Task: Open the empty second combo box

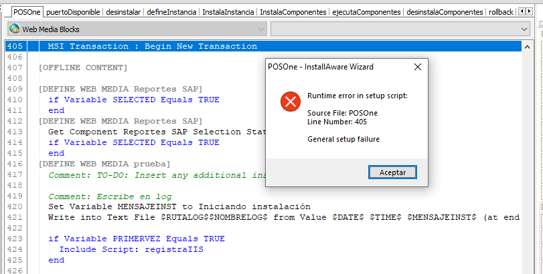Action: point(400,29)
